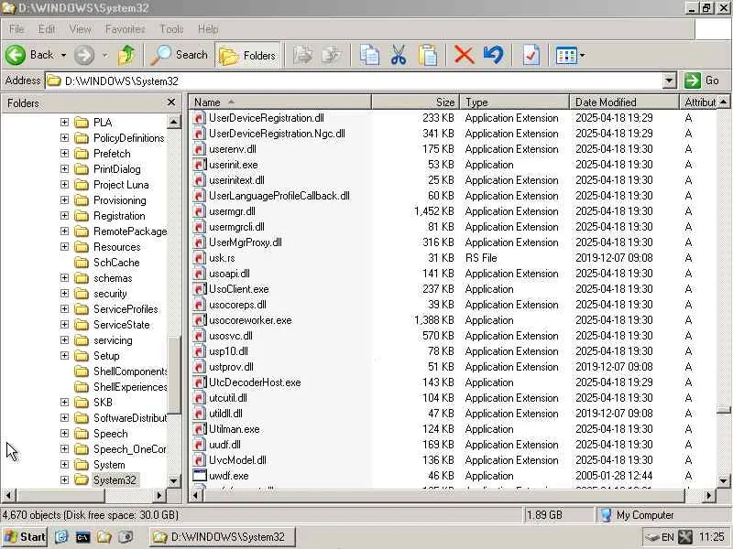The image size is (733, 549).
Task: Select file userenv.dll
Action: click(233, 149)
